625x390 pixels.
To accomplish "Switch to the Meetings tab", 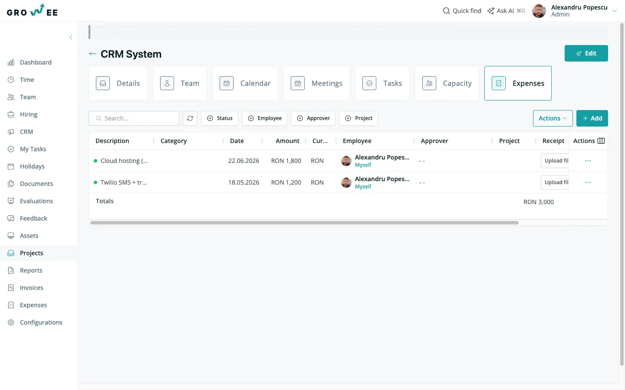I will (317, 83).
